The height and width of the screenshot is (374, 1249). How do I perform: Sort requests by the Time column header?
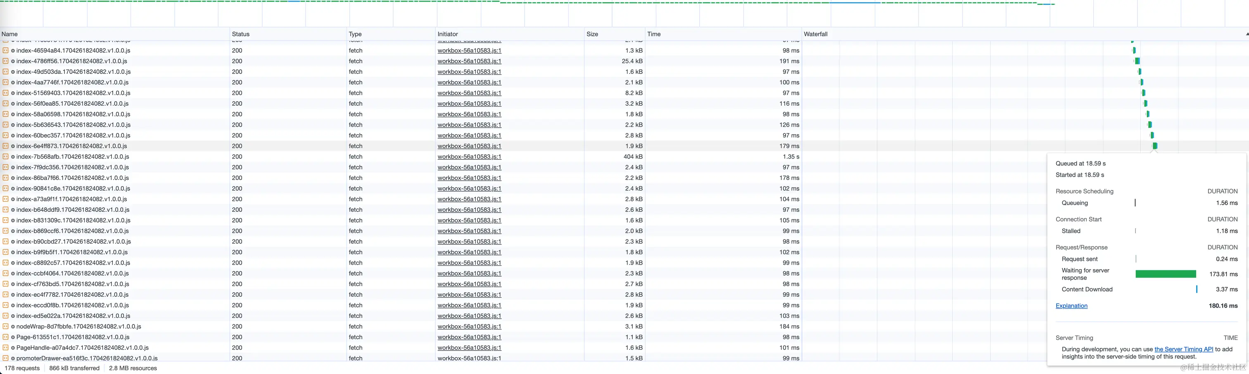point(723,34)
